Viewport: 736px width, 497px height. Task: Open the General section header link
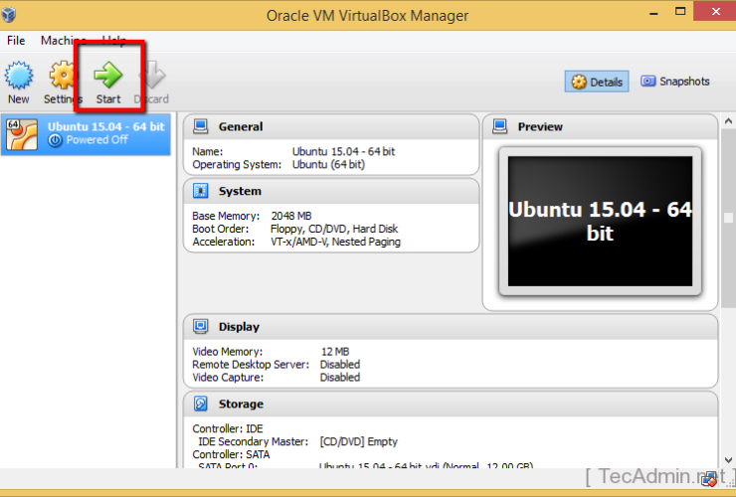(x=241, y=126)
